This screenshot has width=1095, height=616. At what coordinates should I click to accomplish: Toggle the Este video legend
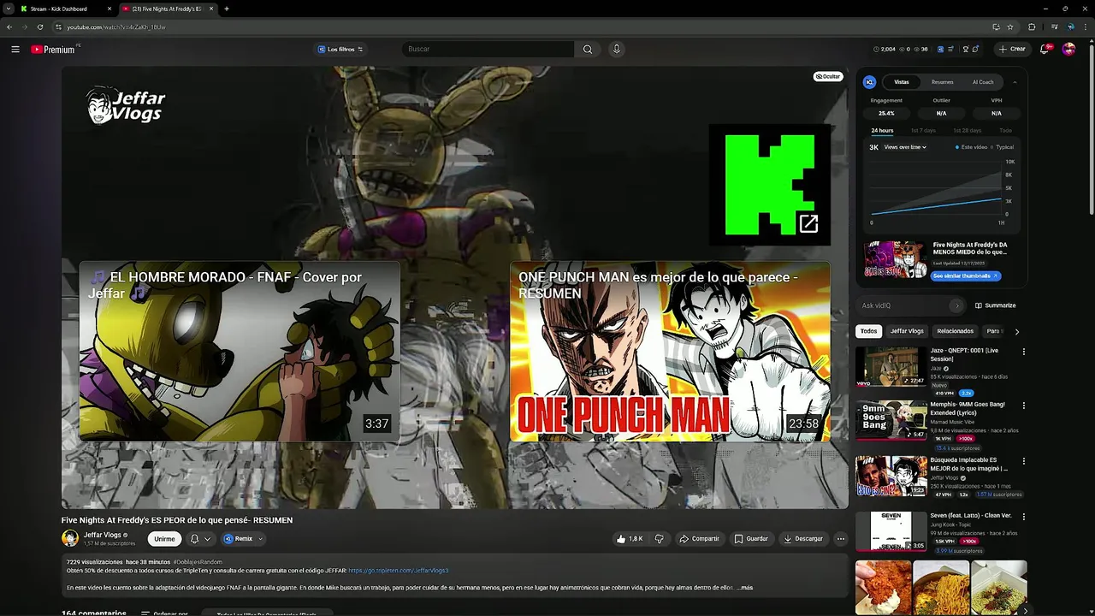point(971,147)
